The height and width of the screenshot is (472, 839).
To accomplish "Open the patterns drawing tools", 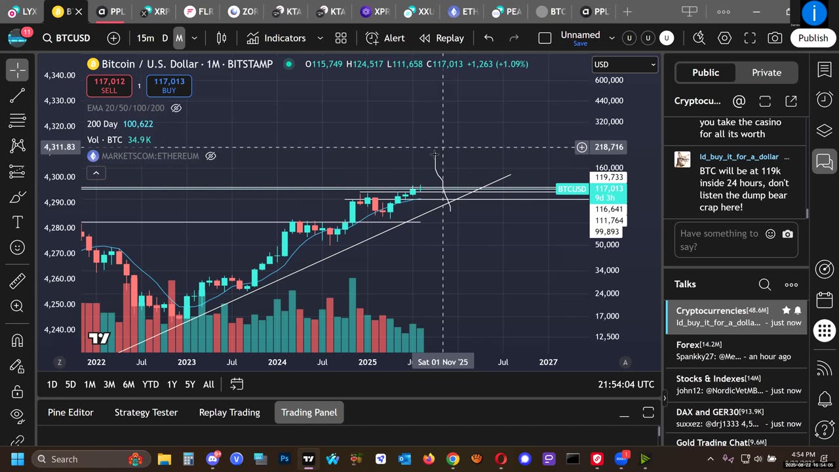I will [18, 146].
